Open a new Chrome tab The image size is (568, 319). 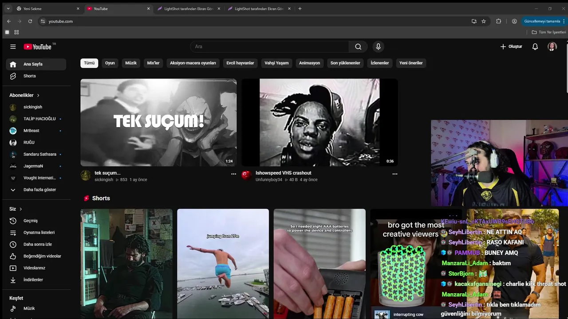click(300, 8)
